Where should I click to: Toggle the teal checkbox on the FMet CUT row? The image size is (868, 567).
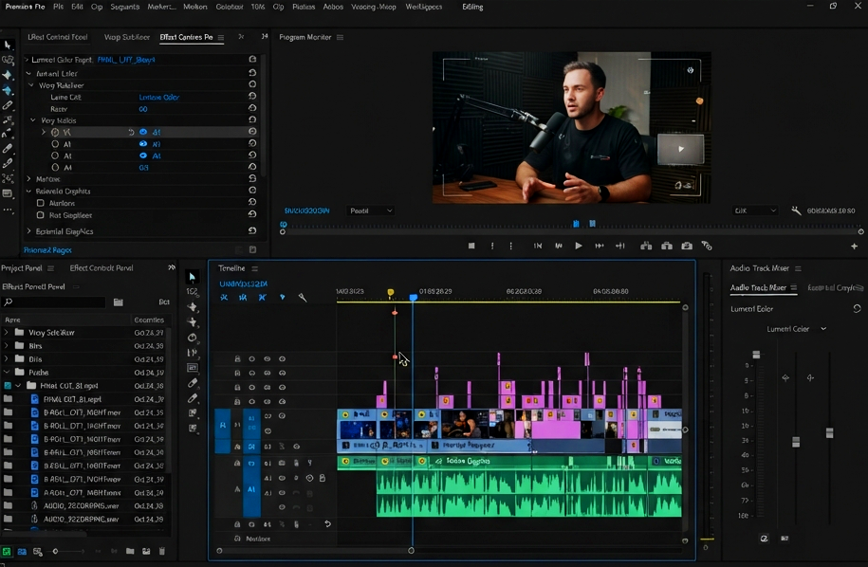click(8, 386)
